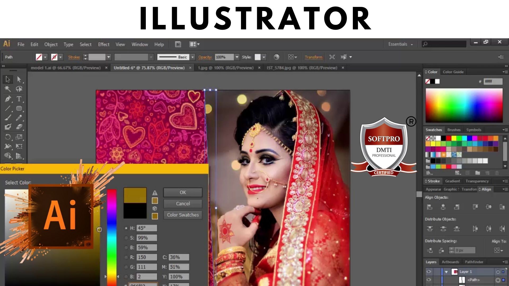Open the File menu
This screenshot has height=286, width=509.
pos(21,44)
